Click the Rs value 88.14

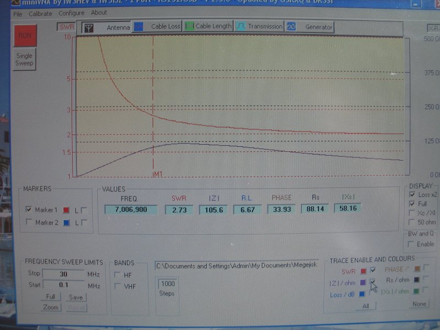(315, 209)
